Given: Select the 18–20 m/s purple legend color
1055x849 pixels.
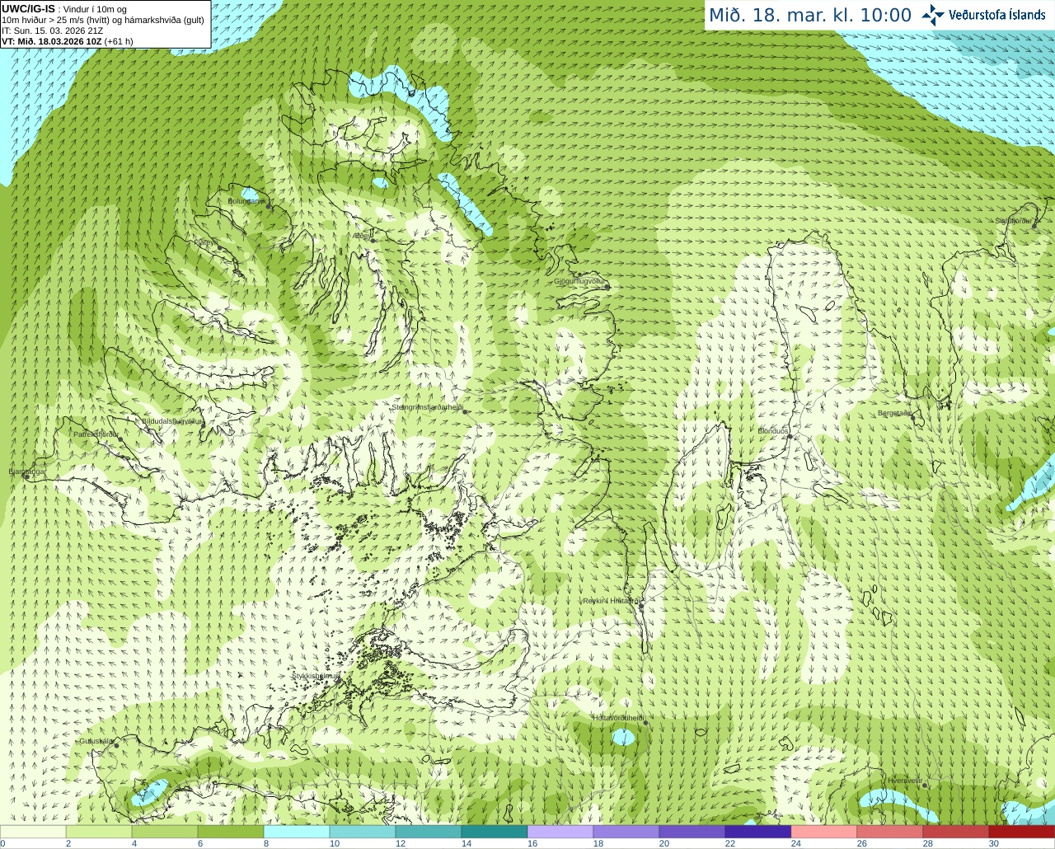Looking at the screenshot, I should (x=626, y=832).
